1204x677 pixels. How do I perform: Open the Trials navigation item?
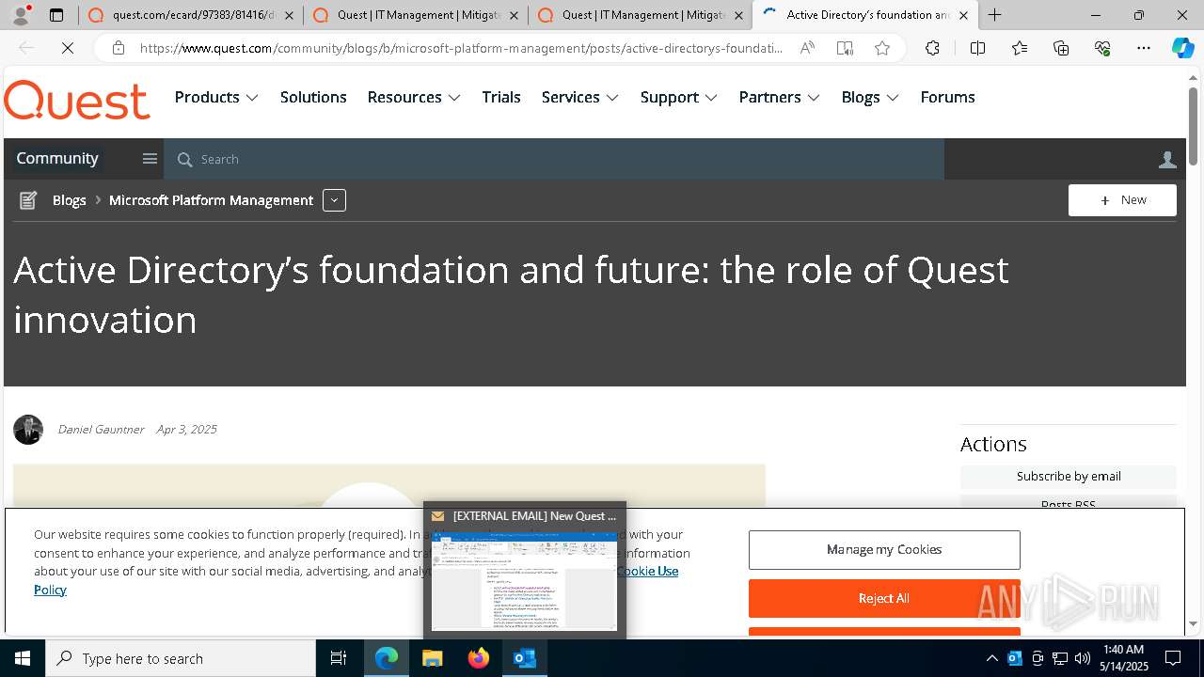(x=501, y=97)
